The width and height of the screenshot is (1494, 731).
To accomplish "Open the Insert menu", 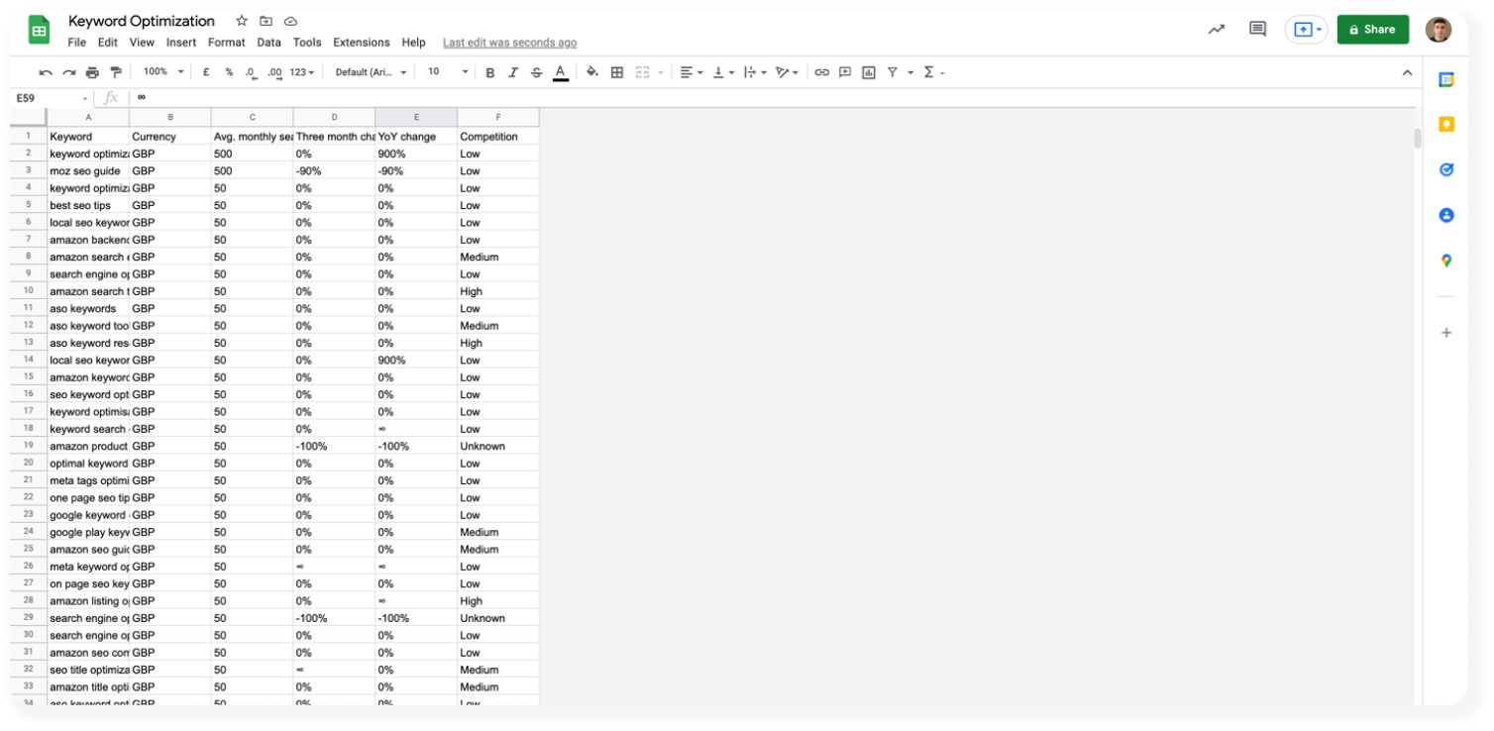I will 181,43.
